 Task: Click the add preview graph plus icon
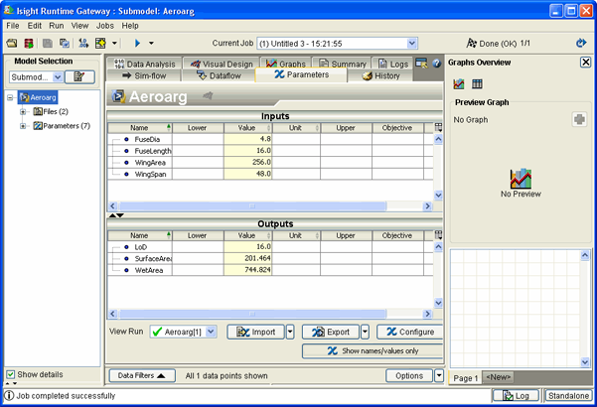pyautogui.click(x=579, y=120)
